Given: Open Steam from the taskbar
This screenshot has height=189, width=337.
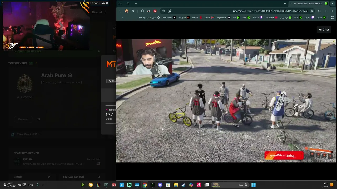Looking at the screenshot, I should pyautogui.click(x=183, y=185).
